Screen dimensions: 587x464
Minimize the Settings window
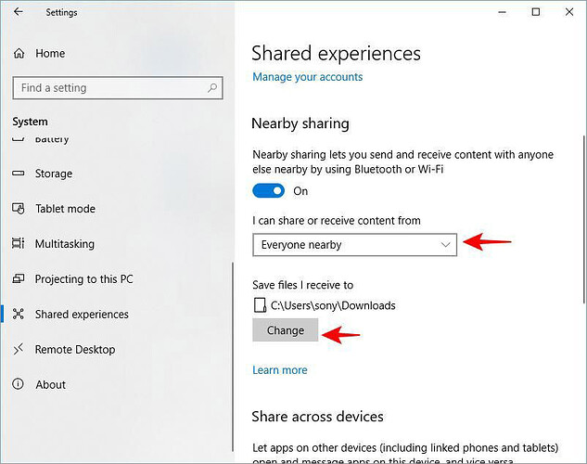point(502,12)
